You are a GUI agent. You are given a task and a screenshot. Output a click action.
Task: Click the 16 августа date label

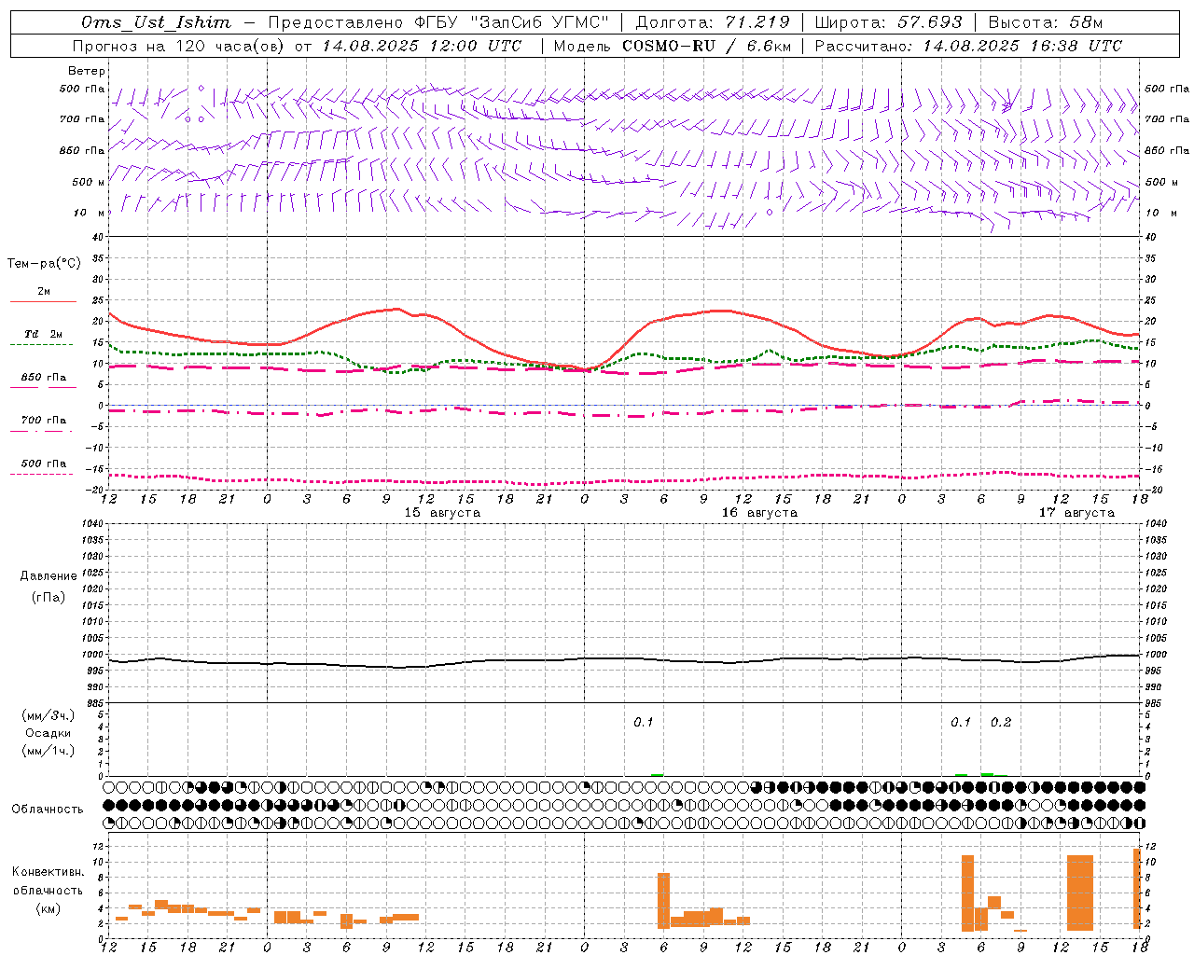[x=759, y=513]
